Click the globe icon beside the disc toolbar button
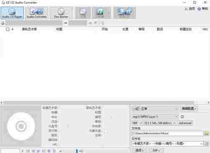The image size is (210, 153). pyautogui.click(x=100, y=13)
